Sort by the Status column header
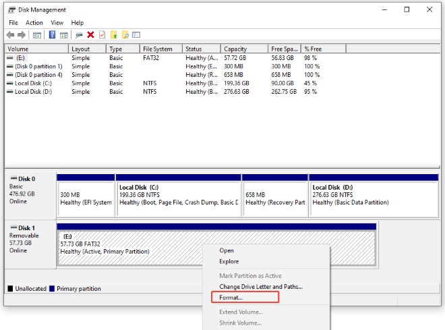The width and height of the screenshot is (445, 330). coord(202,49)
